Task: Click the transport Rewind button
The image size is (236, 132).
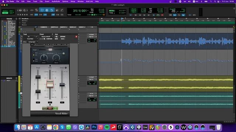Action: [x=140, y=15]
